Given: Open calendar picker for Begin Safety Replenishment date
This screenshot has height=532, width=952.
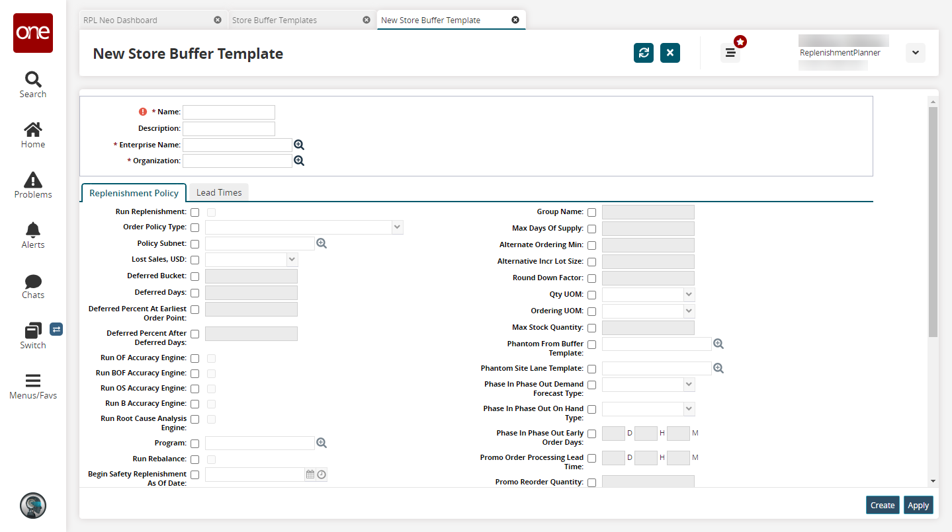Looking at the screenshot, I should [x=310, y=475].
